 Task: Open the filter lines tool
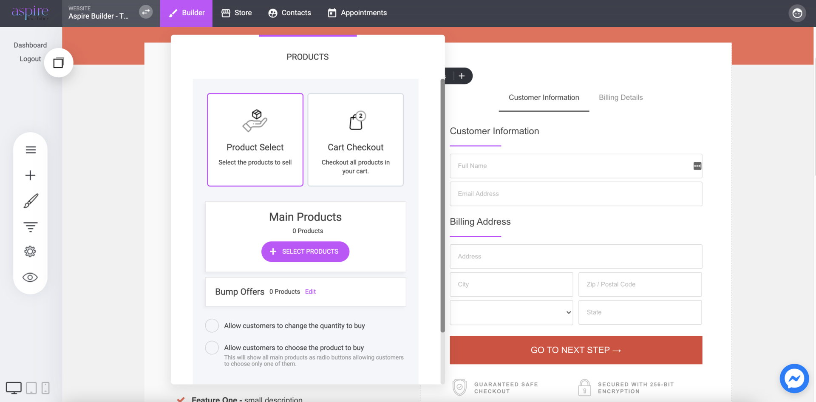pyautogui.click(x=30, y=227)
